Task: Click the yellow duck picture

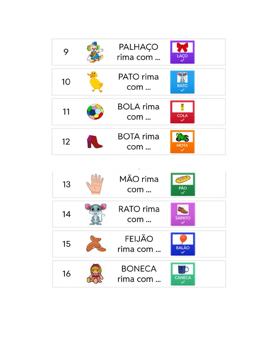Action: (95, 82)
